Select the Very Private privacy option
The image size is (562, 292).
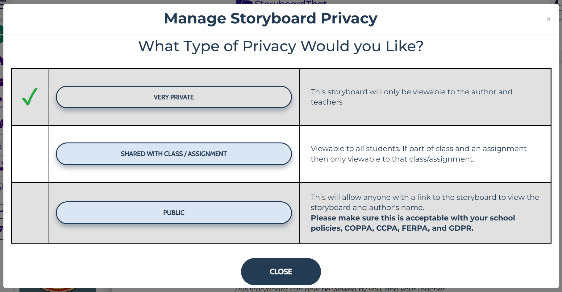174,97
